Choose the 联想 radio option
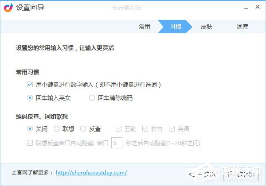Viewport: 266px width, 186px height. (56, 129)
